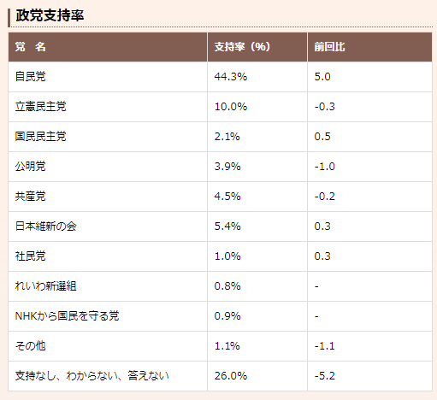Click the 共産党 party name cell

point(30,197)
